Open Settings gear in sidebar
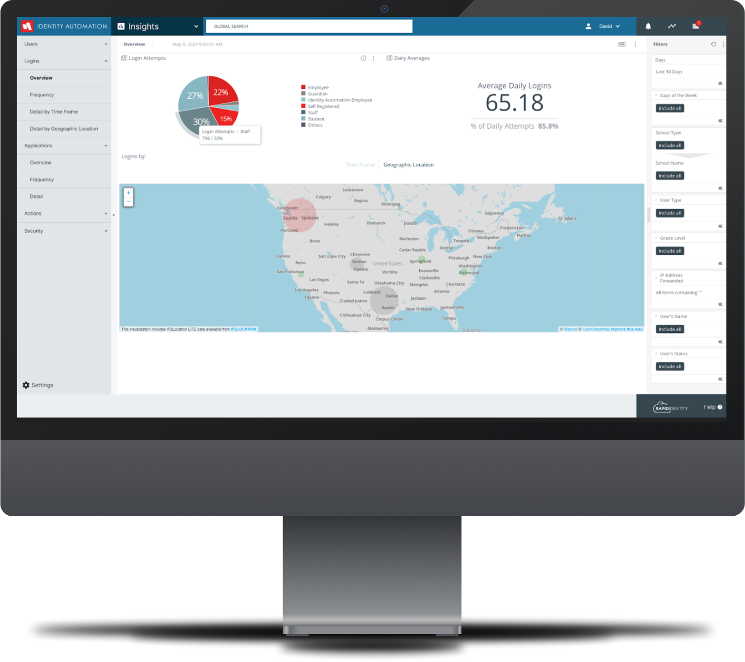Image resolution: width=745 pixels, height=662 pixels. click(26, 385)
